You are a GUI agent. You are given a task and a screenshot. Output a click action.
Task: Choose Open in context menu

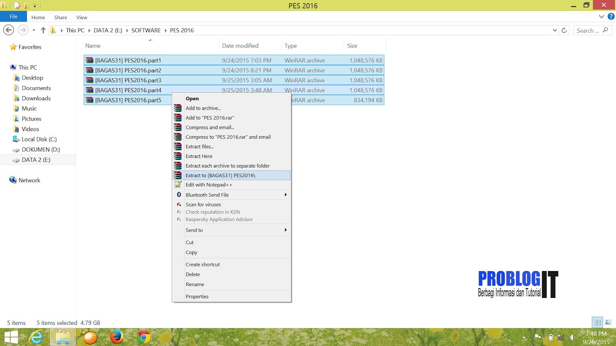[231, 98]
